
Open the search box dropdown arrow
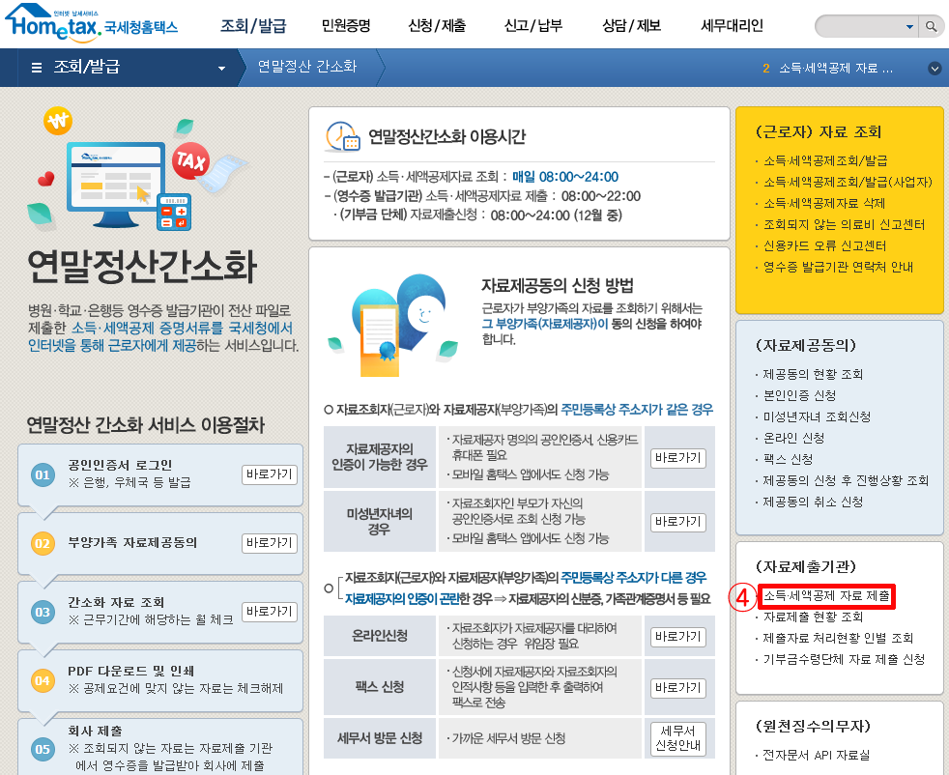pos(909,27)
